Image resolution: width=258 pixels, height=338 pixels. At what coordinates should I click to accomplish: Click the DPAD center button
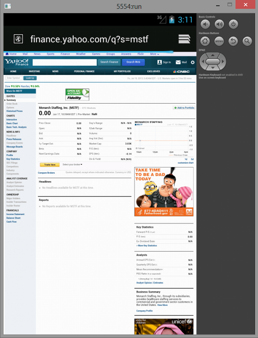(213, 61)
